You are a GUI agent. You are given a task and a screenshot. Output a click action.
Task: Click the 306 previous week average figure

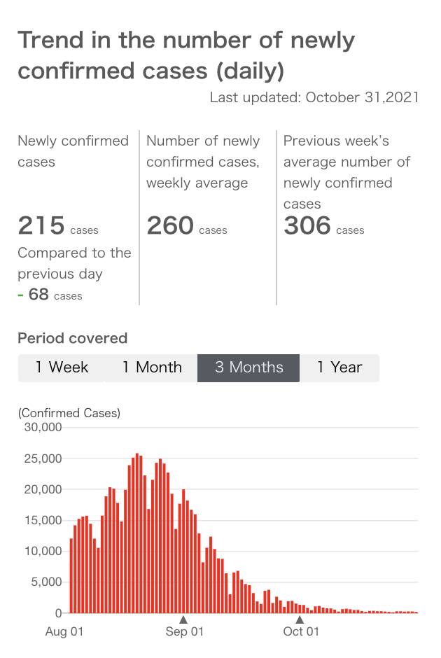(x=307, y=226)
